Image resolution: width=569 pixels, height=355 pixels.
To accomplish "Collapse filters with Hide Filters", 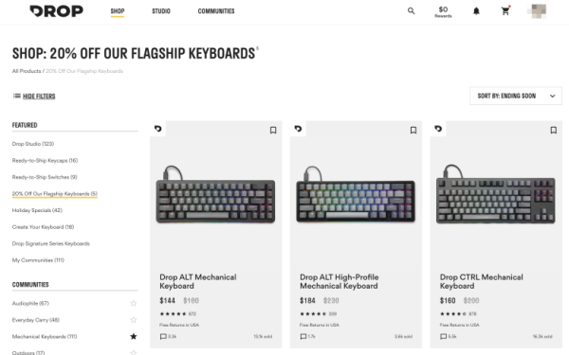I will click(x=34, y=96).
